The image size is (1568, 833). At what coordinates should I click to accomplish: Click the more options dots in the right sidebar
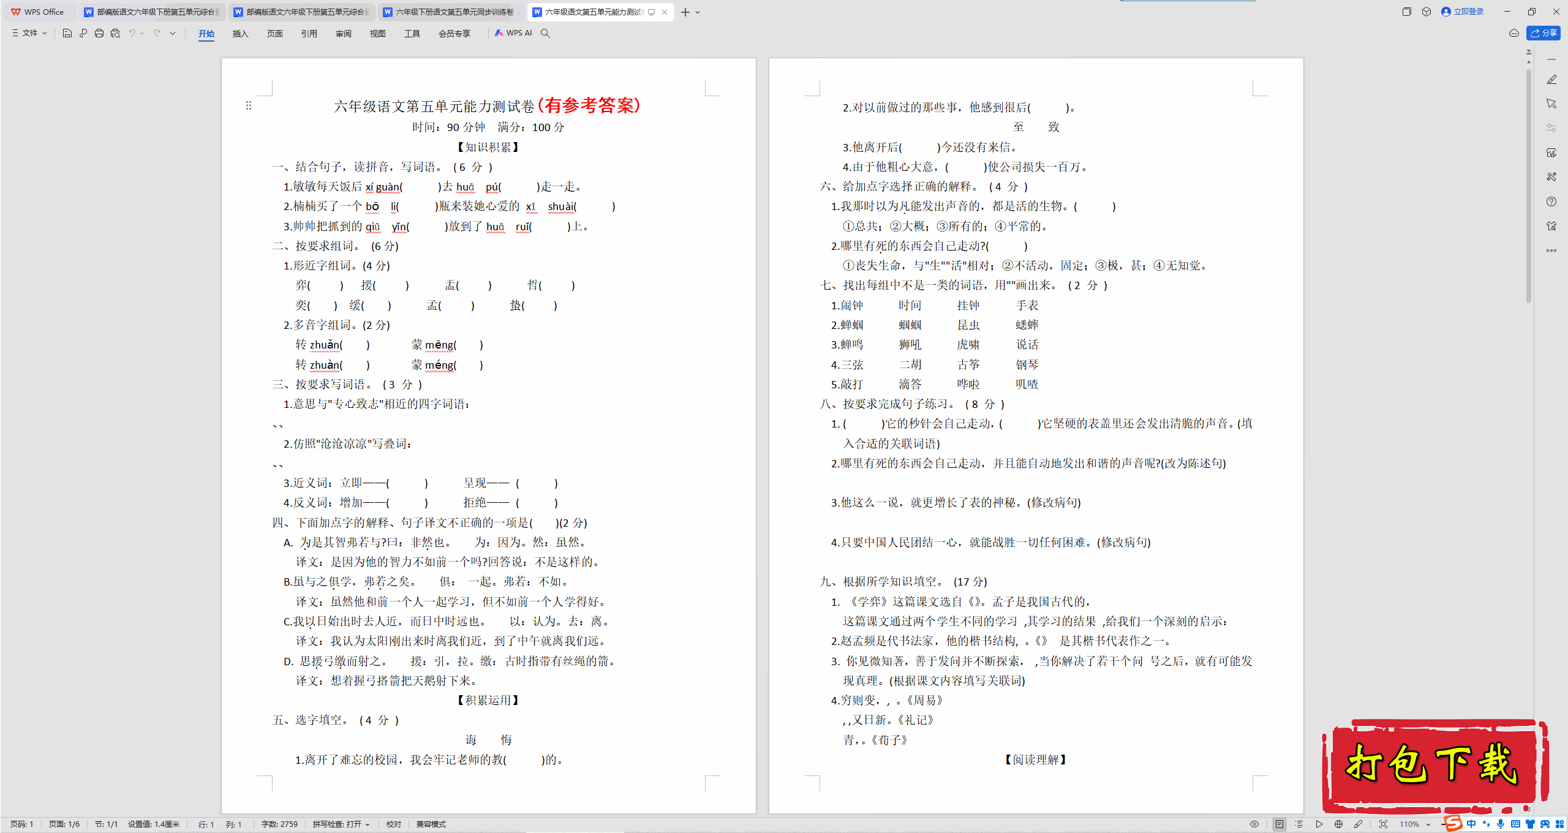coord(1551,251)
